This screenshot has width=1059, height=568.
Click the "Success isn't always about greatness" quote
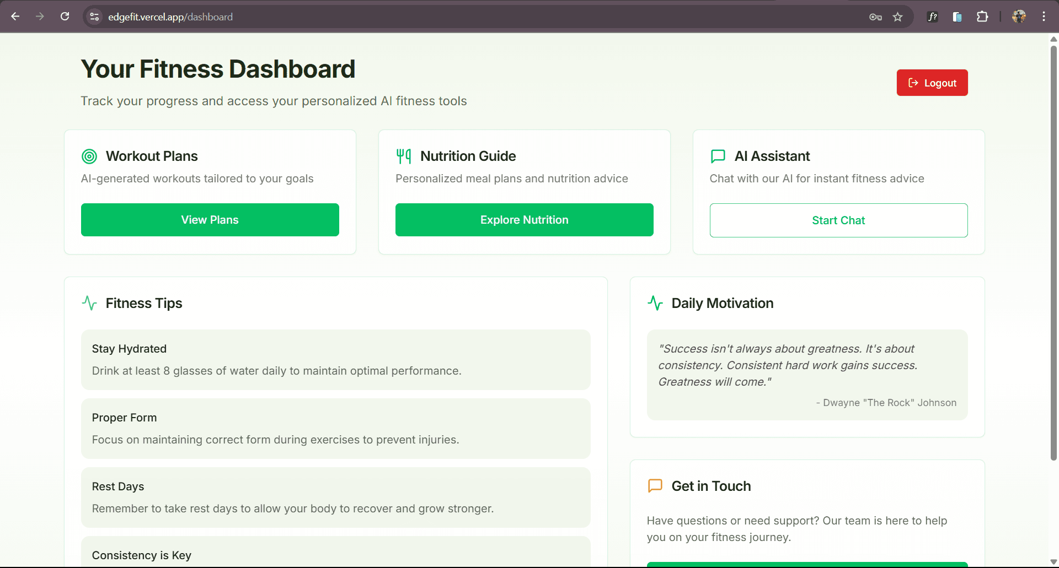788,365
